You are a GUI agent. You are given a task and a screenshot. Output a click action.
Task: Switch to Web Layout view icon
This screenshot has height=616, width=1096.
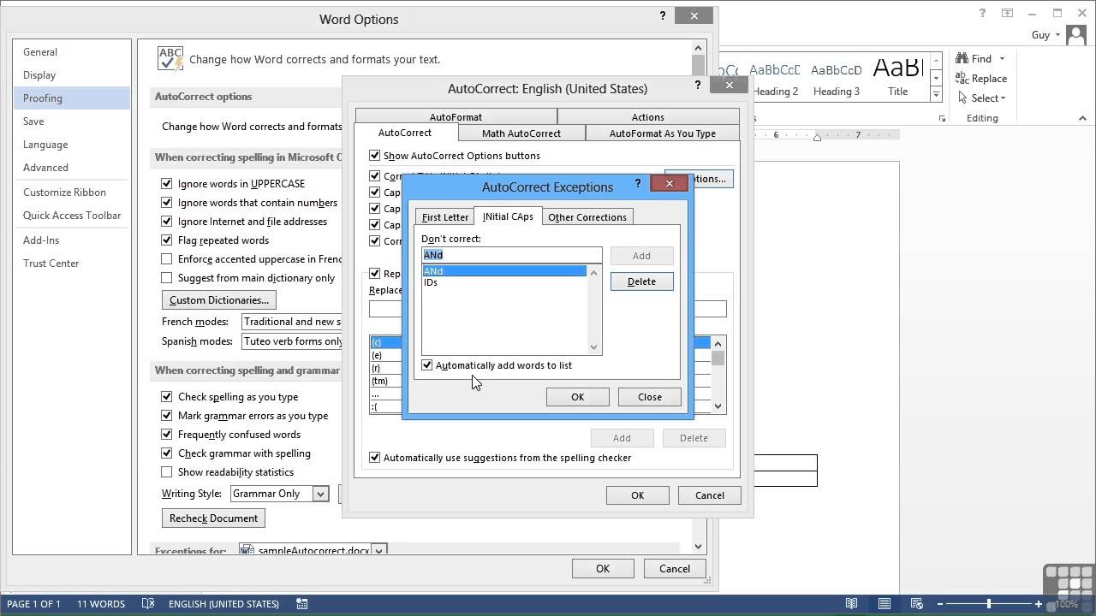(x=917, y=603)
